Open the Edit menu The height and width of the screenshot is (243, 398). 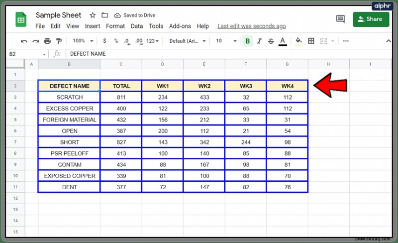tap(55, 26)
